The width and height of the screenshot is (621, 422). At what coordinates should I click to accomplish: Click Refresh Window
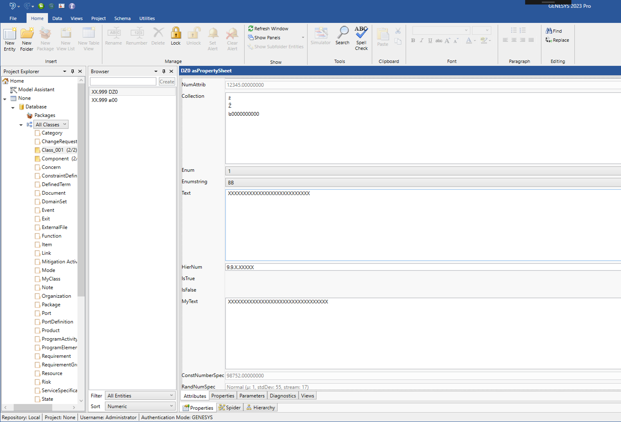[268, 29]
